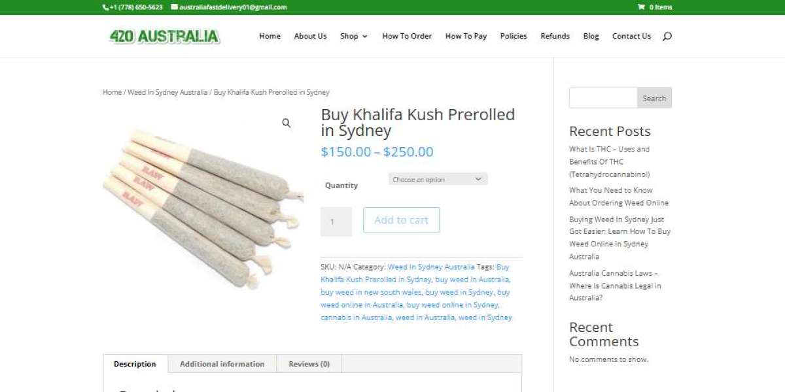Expand the Shop menu dropdown
The height and width of the screenshot is (392, 785).
point(354,37)
